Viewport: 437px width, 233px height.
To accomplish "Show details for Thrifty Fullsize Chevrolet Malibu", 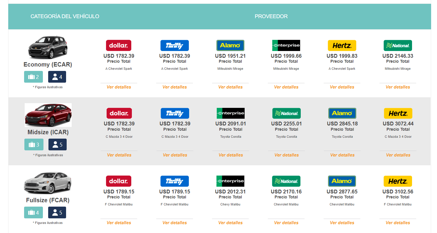I will click(x=175, y=223).
